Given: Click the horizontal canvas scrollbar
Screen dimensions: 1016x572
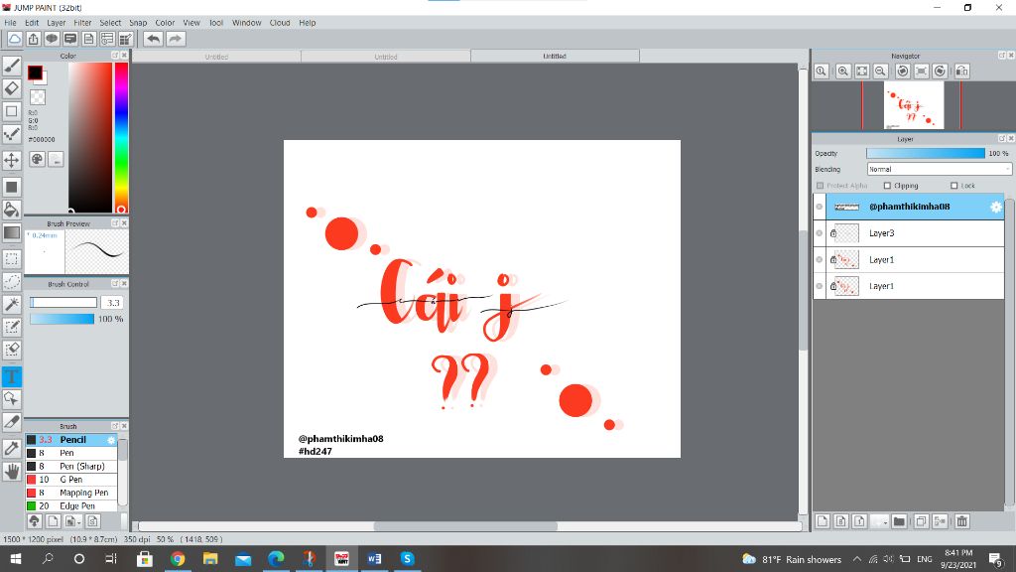Looking at the screenshot, I should 465,526.
